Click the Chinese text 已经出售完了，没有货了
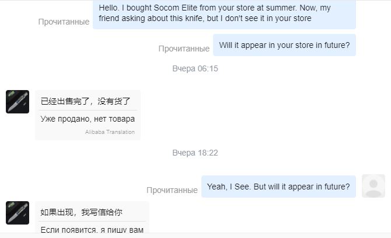Image resolution: width=391 pixels, height=238 pixels. 85,101
